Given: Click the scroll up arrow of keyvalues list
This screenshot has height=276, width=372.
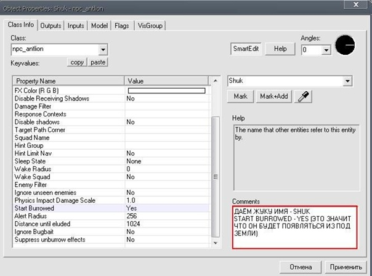Looking at the screenshot, I should click(x=216, y=81).
